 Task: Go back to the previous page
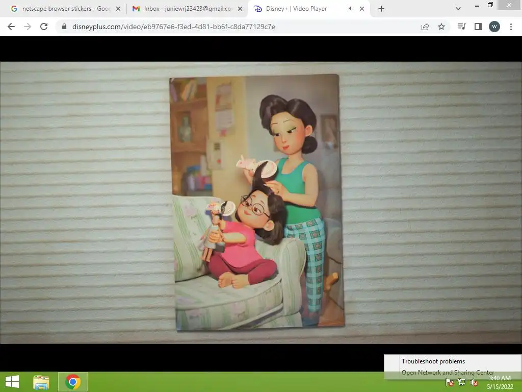11,27
